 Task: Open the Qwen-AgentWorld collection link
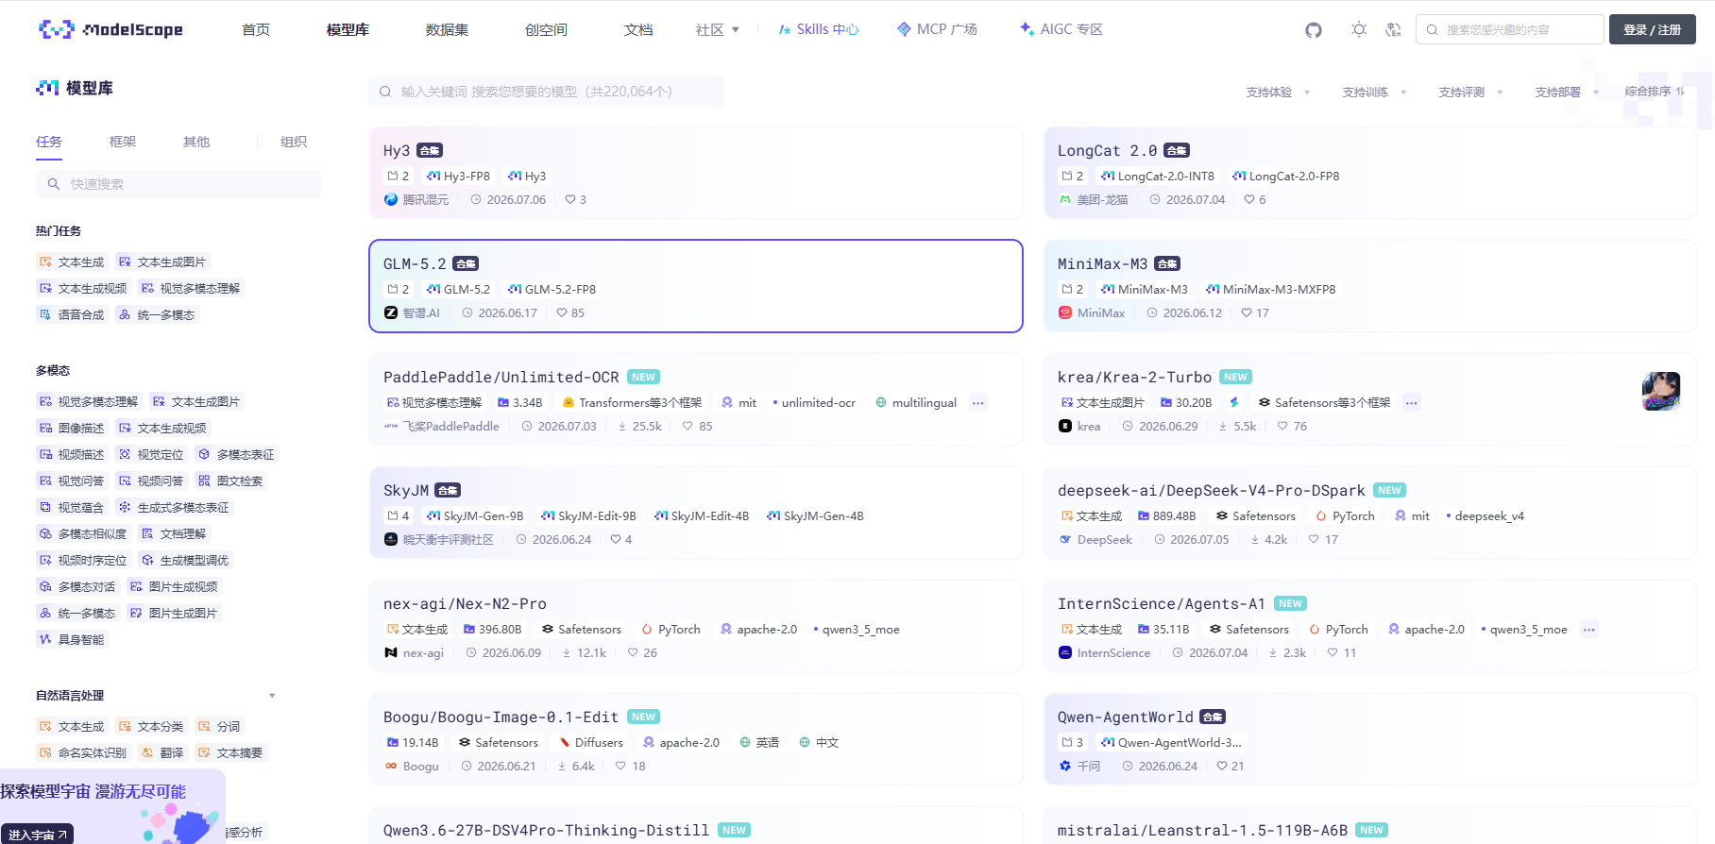pyautogui.click(x=1126, y=717)
